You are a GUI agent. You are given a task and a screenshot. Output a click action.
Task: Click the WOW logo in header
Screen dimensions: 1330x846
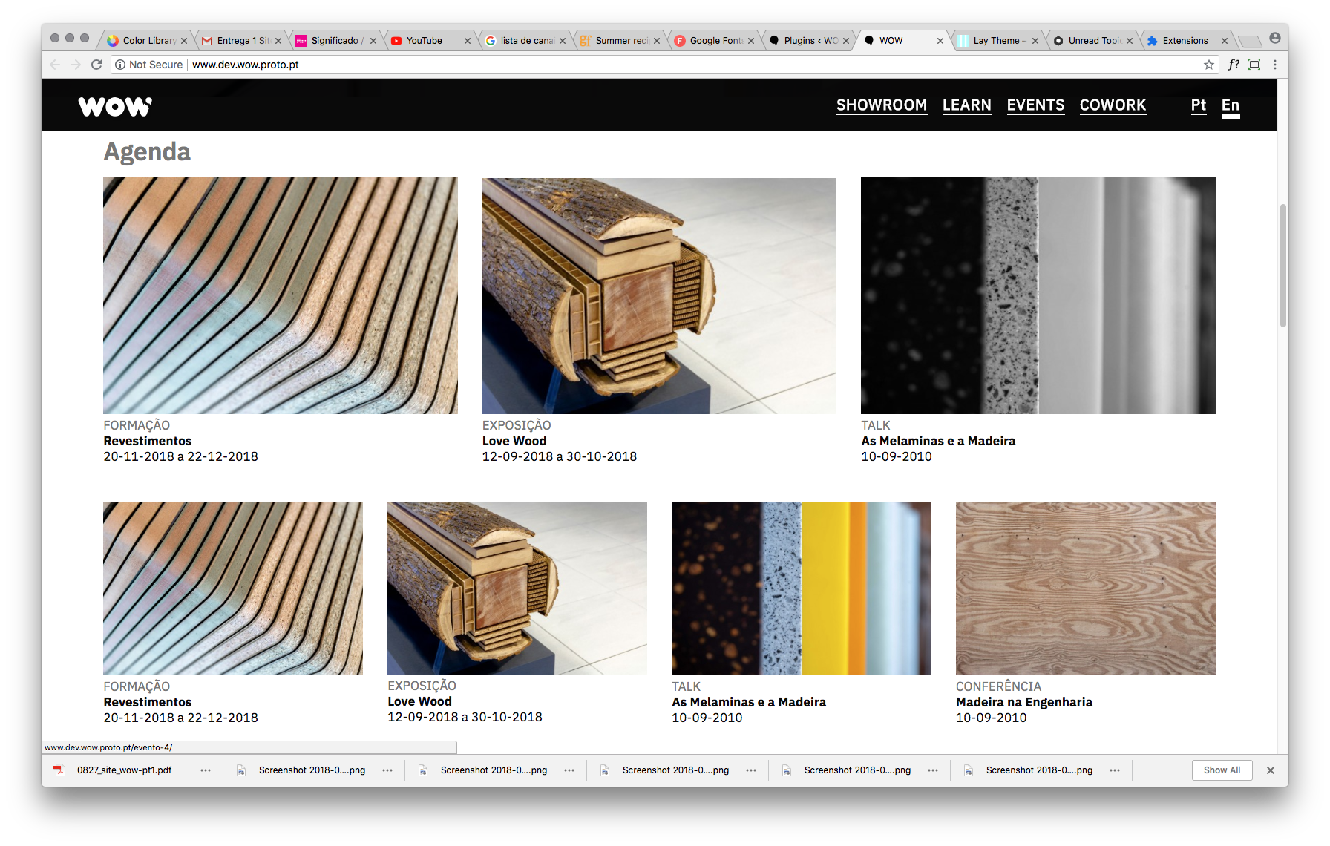[x=115, y=107]
